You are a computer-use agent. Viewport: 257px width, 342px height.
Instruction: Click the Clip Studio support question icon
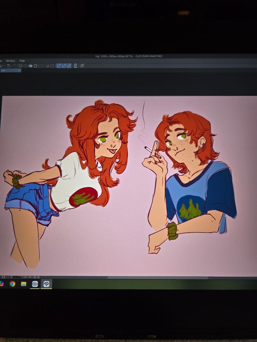[x=82, y=66]
